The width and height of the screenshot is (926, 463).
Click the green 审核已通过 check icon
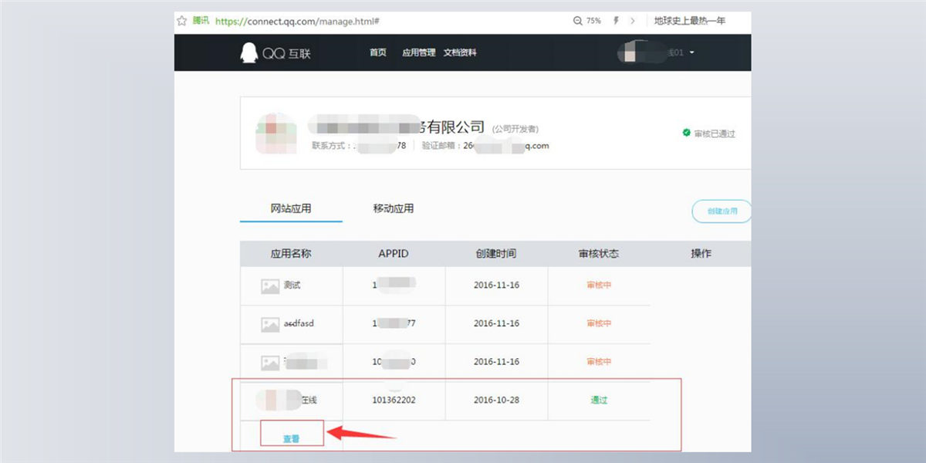687,133
